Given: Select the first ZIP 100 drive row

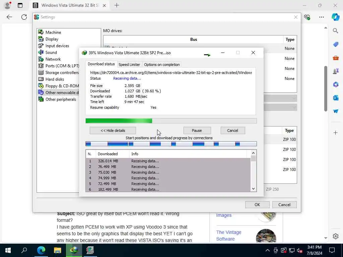Looking at the screenshot, I should (289, 140).
